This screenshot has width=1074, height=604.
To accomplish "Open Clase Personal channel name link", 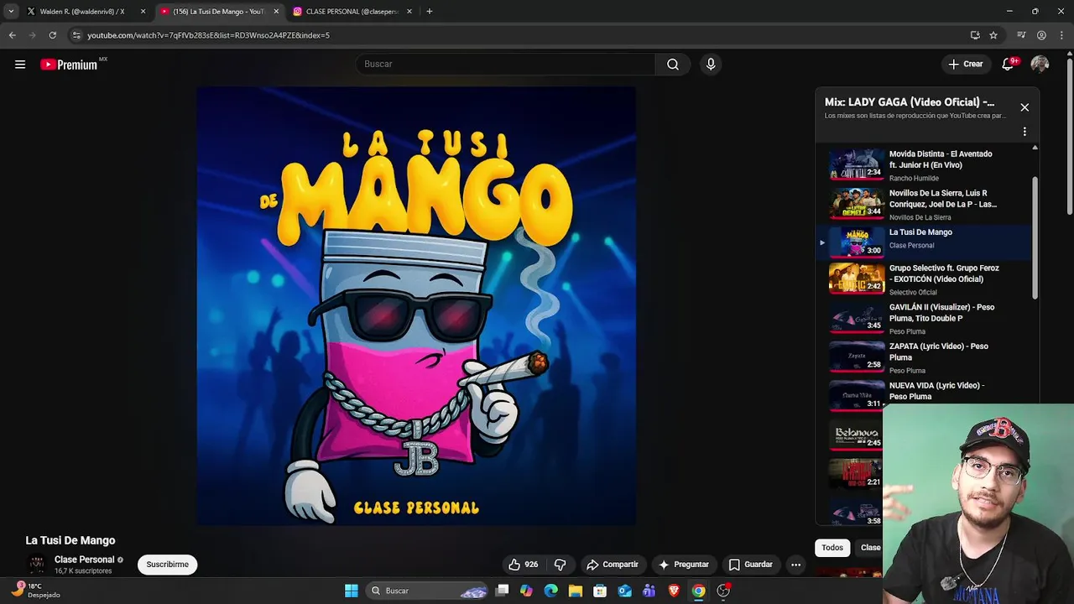I will tap(84, 560).
